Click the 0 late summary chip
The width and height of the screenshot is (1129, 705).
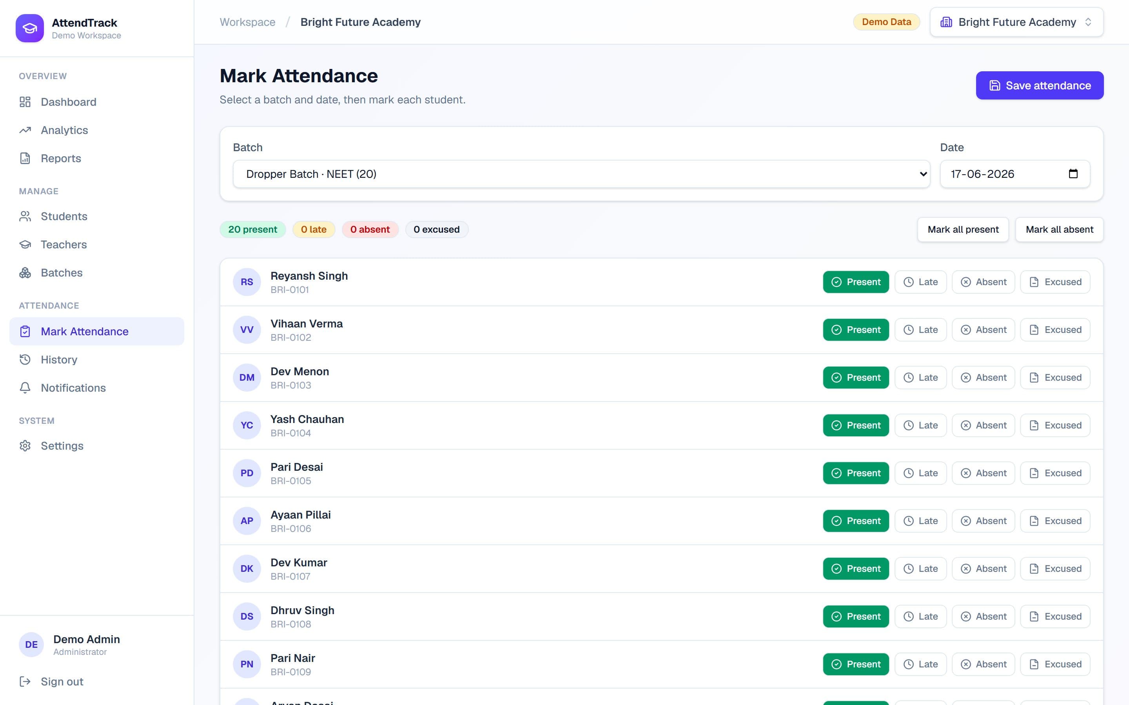pos(314,230)
